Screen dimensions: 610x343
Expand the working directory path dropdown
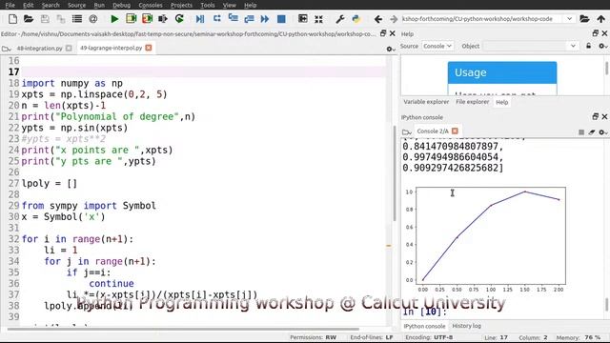pyautogui.click(x=570, y=19)
